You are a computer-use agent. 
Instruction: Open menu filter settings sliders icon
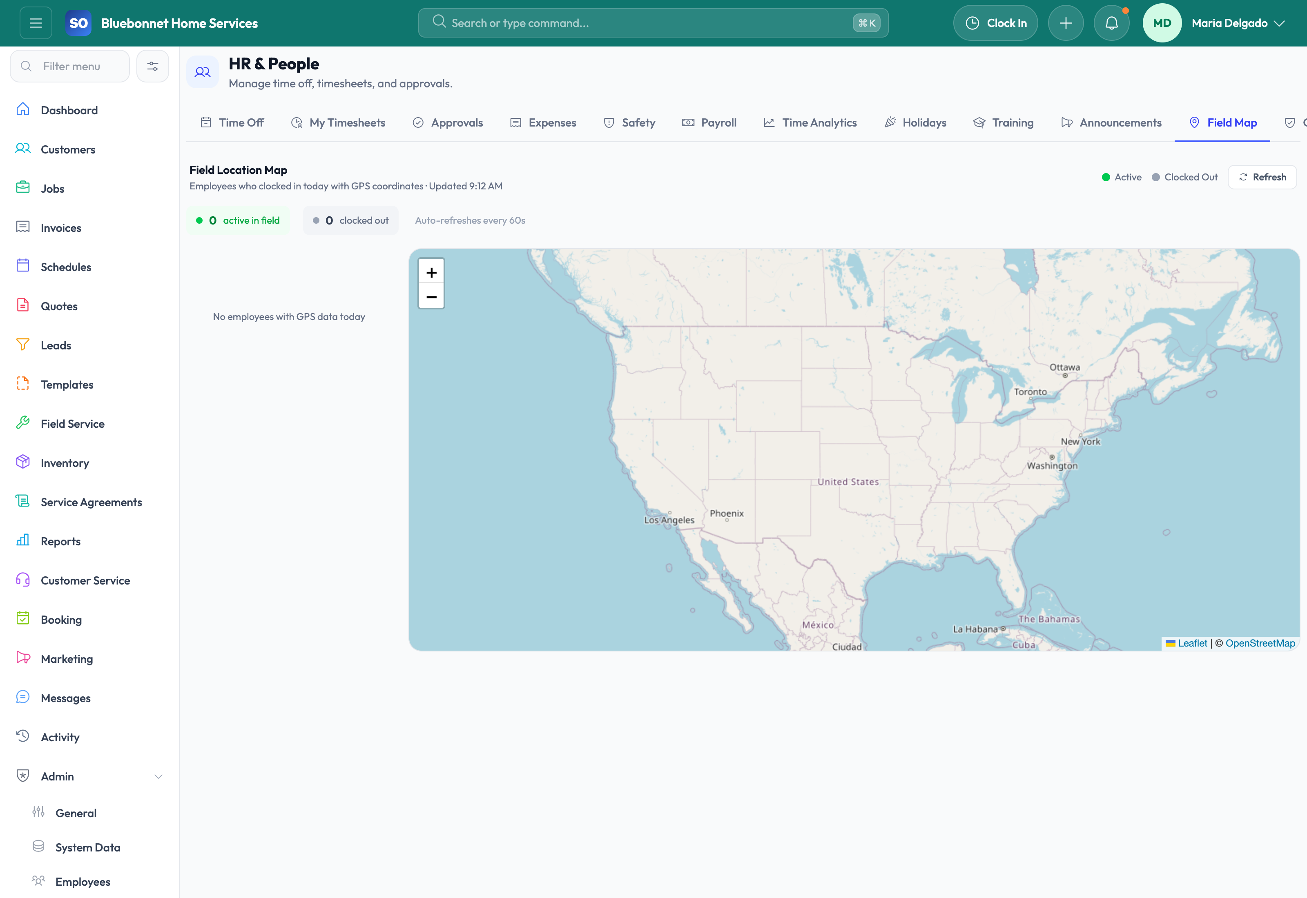(x=152, y=67)
